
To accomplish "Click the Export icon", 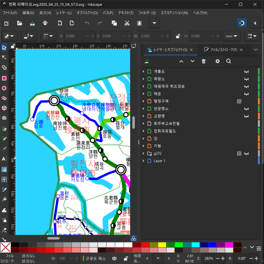I will pos(72,23).
